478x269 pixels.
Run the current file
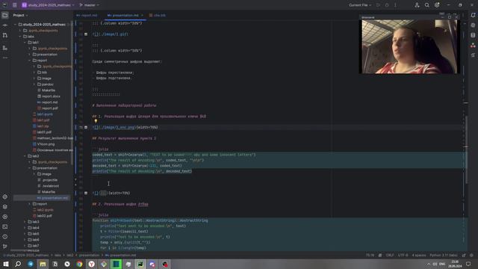point(378,5)
